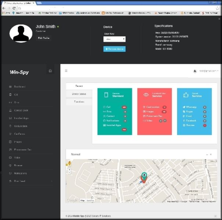Open GeoLocation from the sidebar
Image resolution: width=222 pixels, height=220 pixels.
(21, 126)
